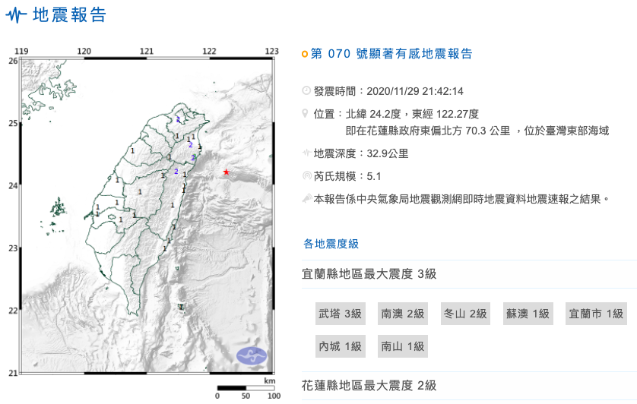The image size is (637, 404).
Task: Select the 蘇澳 1級 intensity tag
Action: 528,314
